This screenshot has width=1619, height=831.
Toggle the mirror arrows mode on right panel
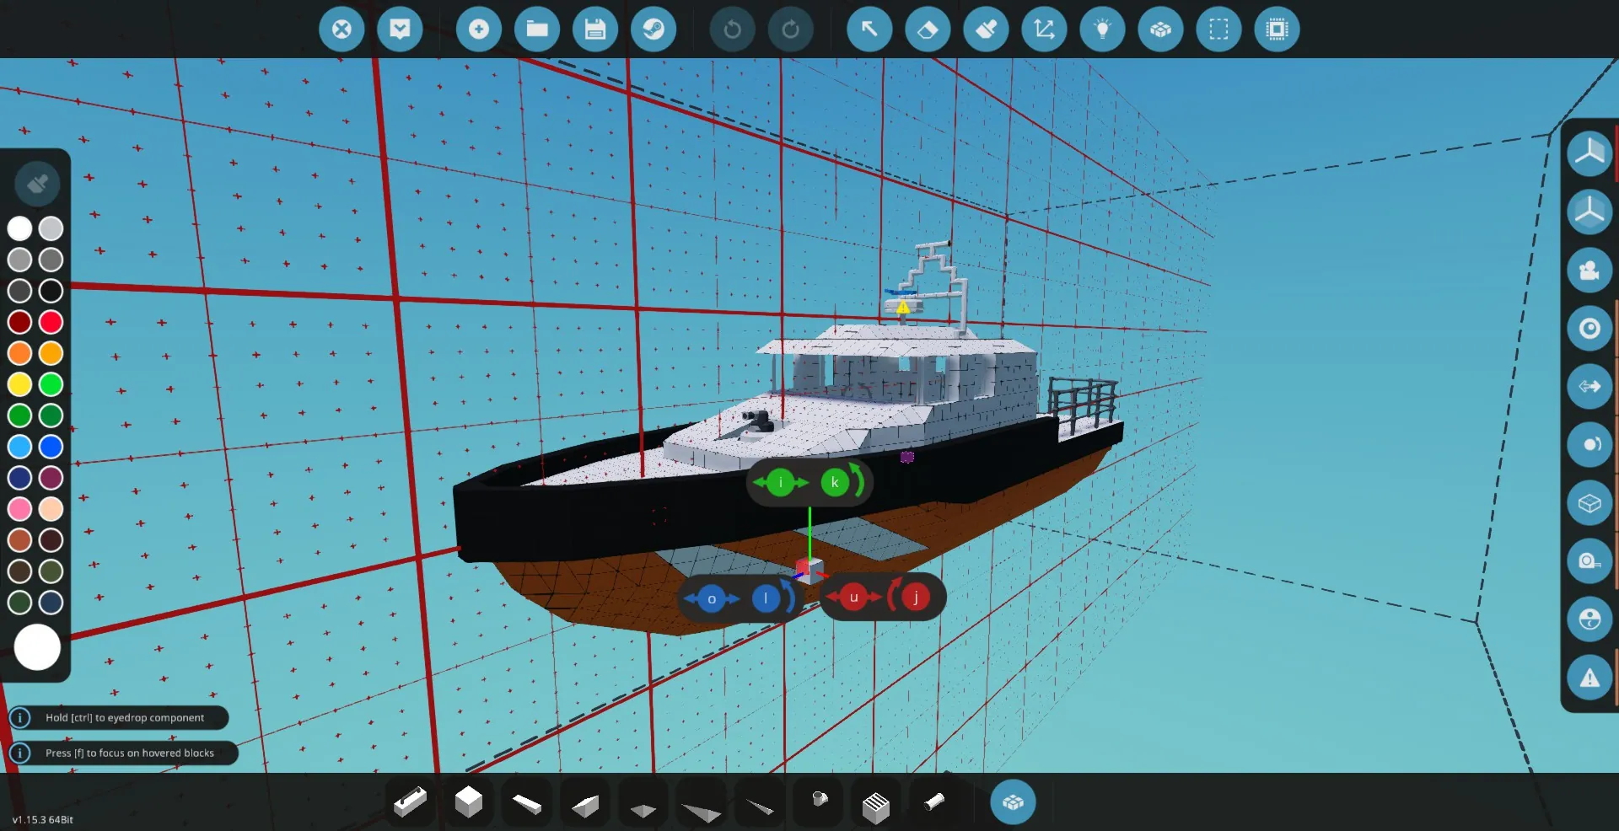pos(1589,386)
